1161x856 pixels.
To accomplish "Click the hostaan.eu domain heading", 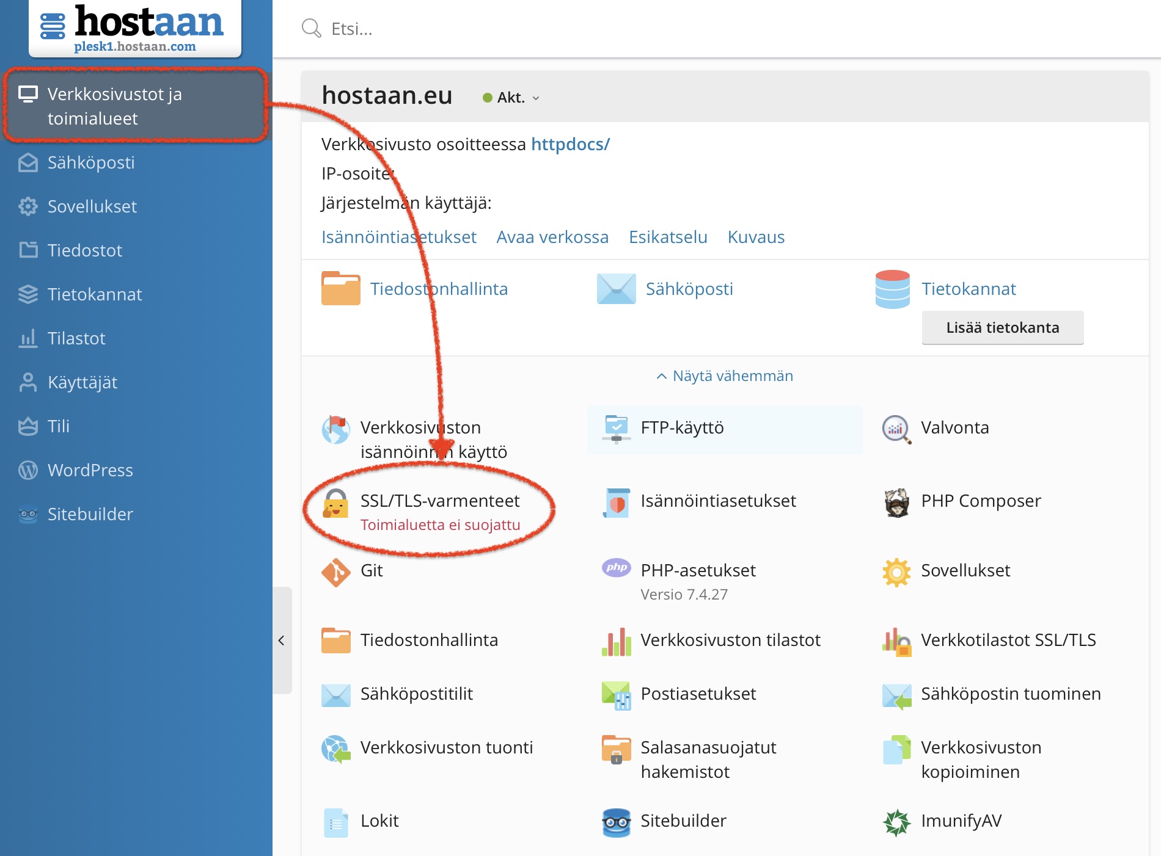I will click(387, 96).
